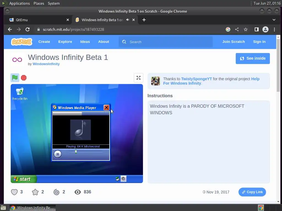Click the Scratch search field
This screenshot has width=282, height=211.
coord(166,42)
